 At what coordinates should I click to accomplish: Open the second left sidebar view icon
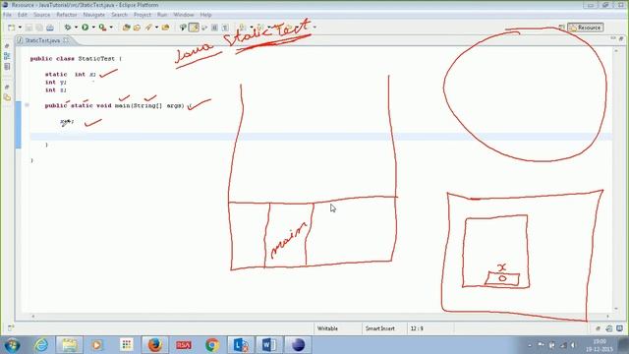click(x=7, y=56)
